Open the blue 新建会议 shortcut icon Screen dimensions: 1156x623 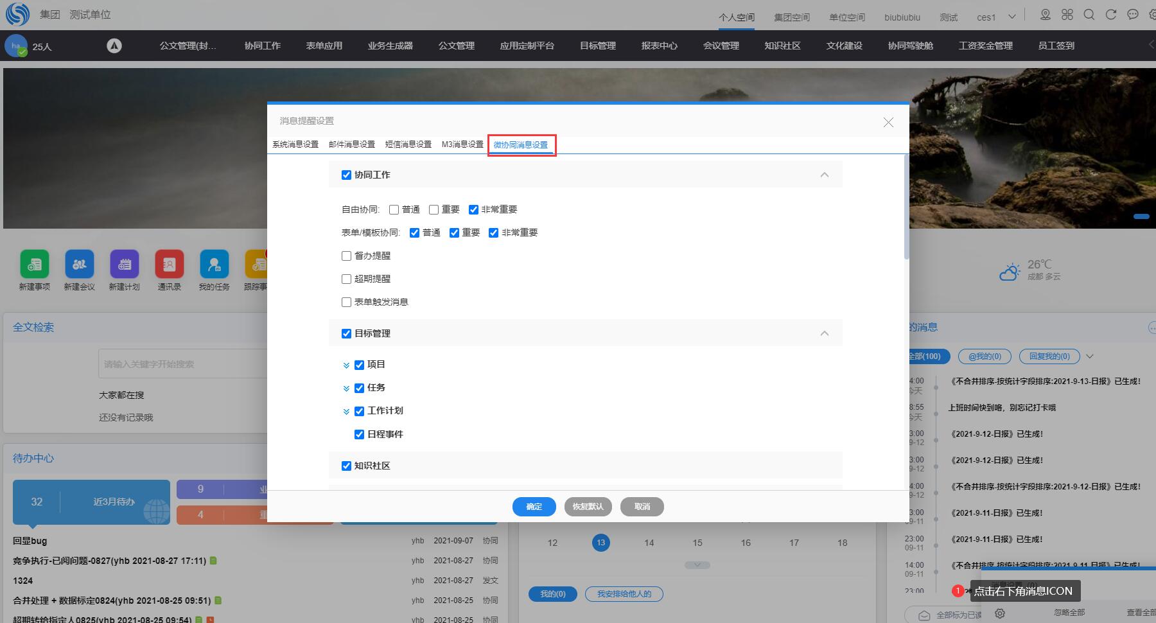point(80,265)
